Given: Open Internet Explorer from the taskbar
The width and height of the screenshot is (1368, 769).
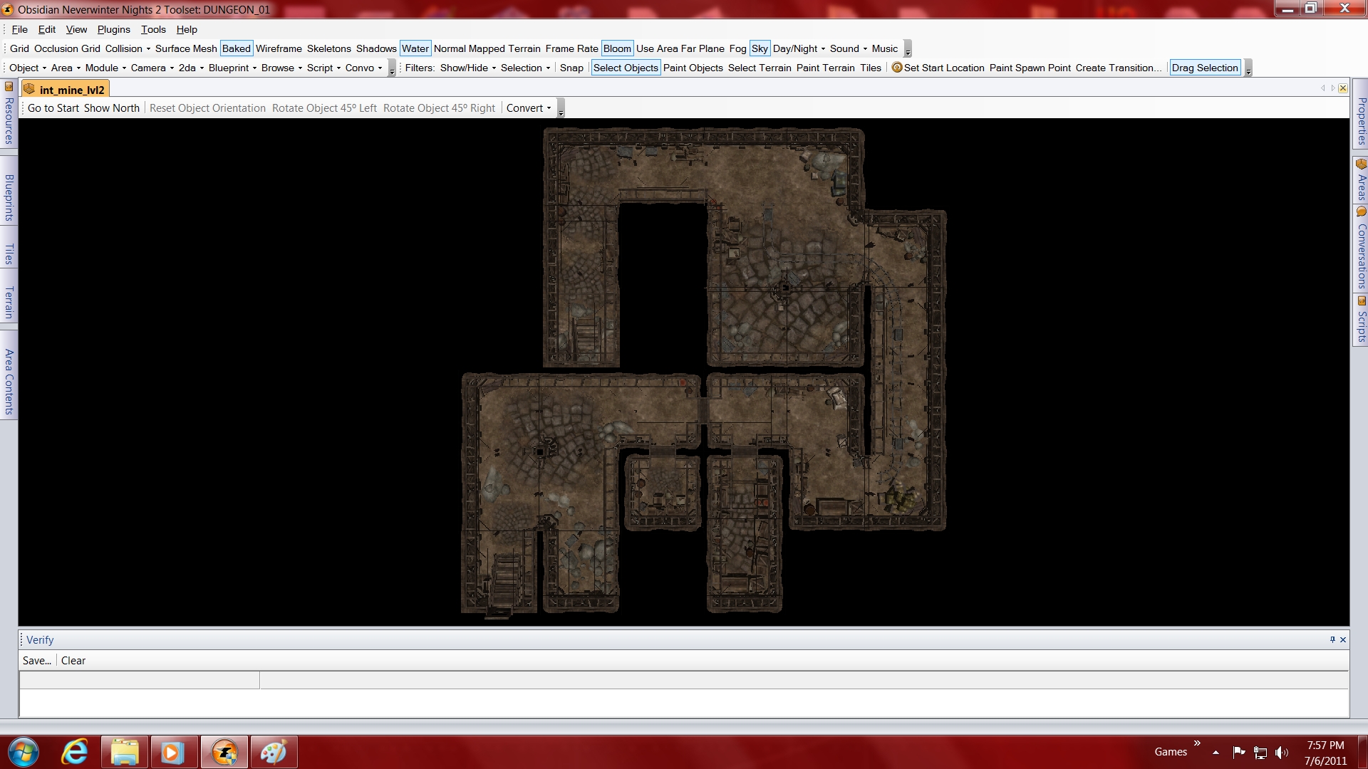Looking at the screenshot, I should 75,752.
